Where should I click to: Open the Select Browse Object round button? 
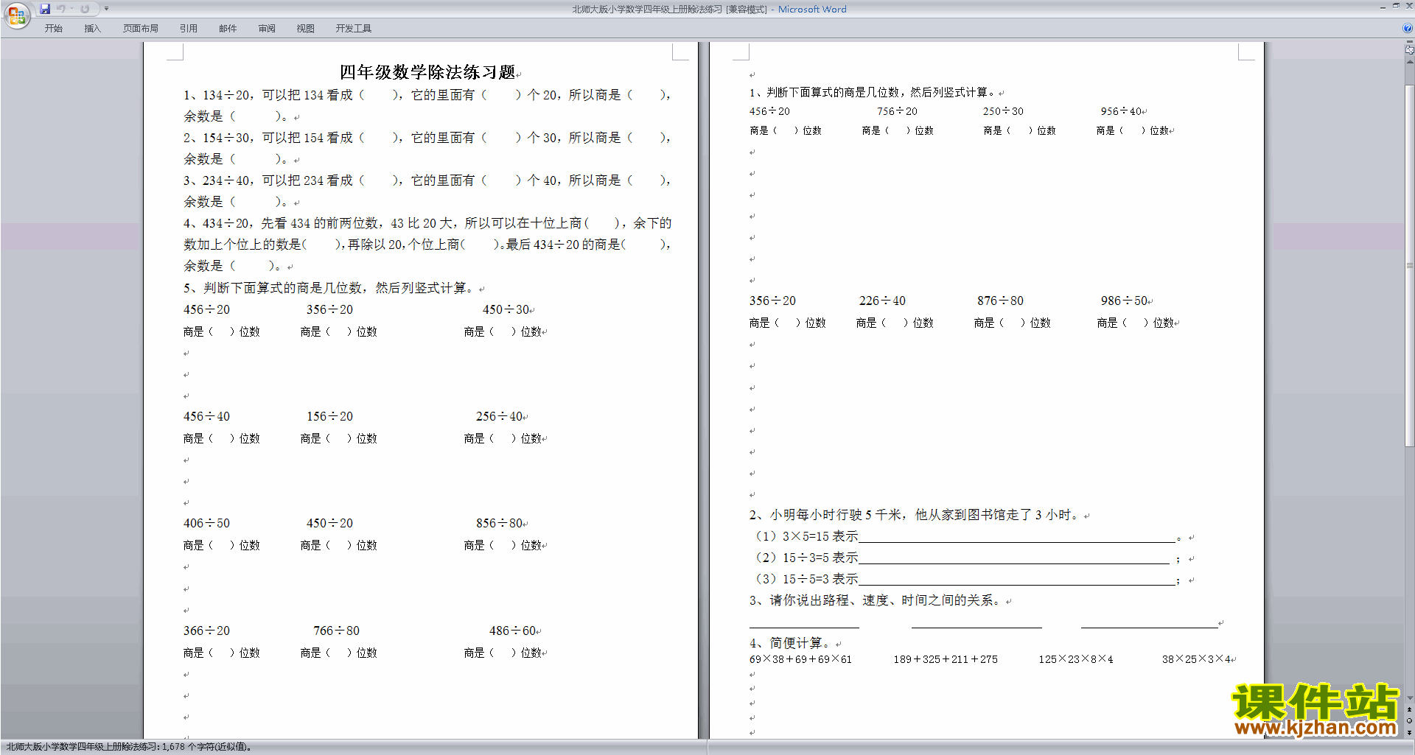pos(1409,720)
